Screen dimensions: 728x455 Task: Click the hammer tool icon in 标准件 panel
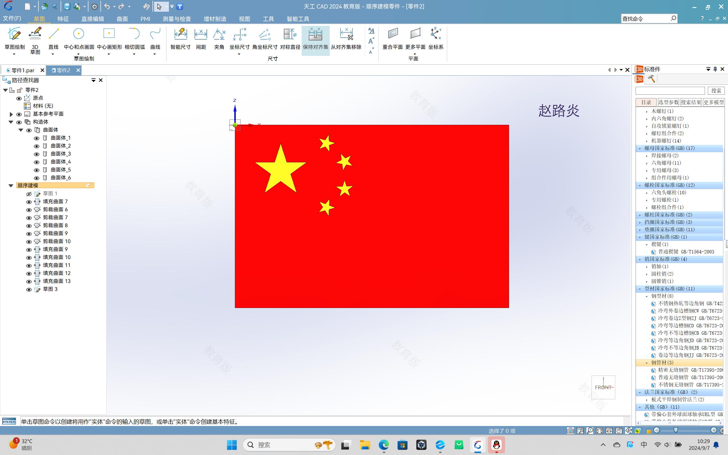click(651, 79)
